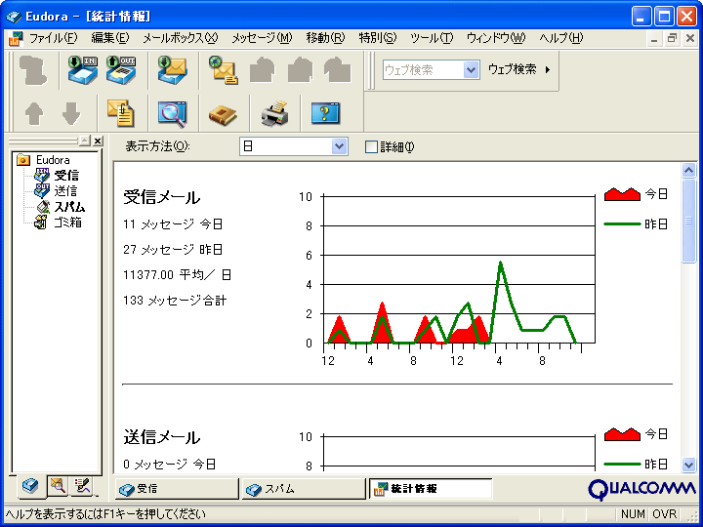
Task: Open the 特別(S) menu
Action: (x=378, y=38)
